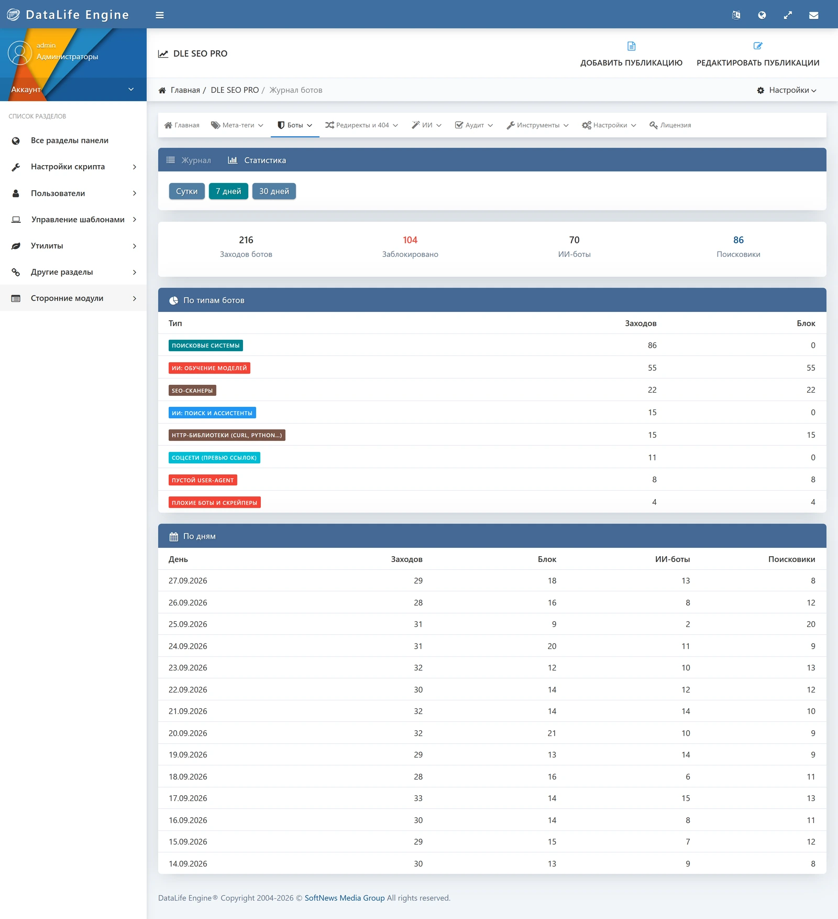Switch to the Журнал tab
Viewport: 838px width, 919px height.
point(189,160)
